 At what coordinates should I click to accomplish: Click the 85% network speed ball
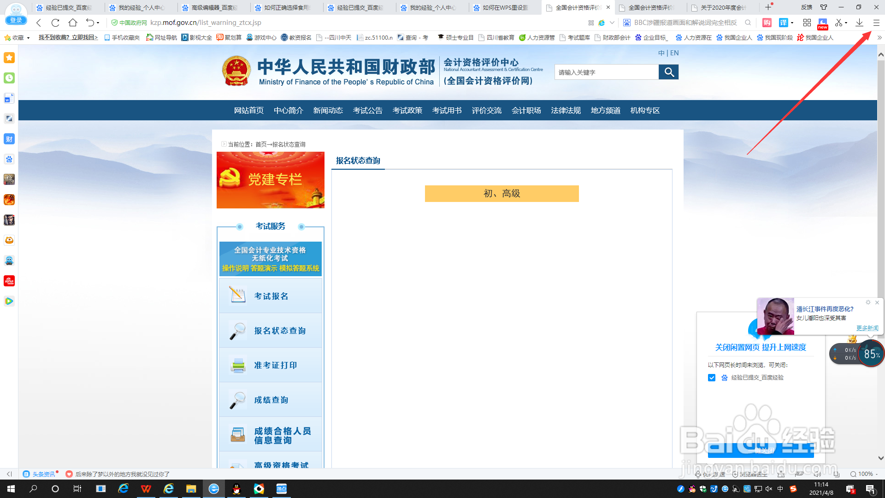(870, 354)
